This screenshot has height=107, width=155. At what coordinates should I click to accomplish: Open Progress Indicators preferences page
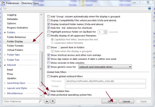tap(18, 28)
